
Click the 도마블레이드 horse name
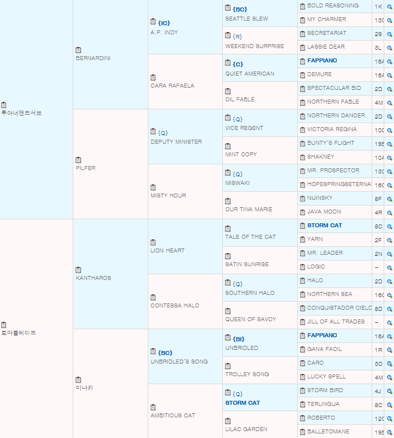pos(19,333)
